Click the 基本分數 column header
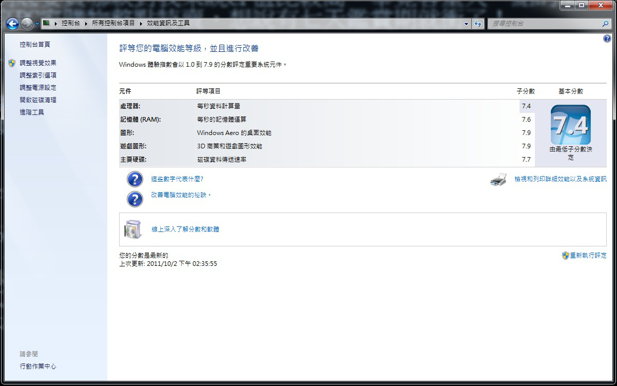Image resolution: width=617 pixels, height=386 pixels. 571,91
